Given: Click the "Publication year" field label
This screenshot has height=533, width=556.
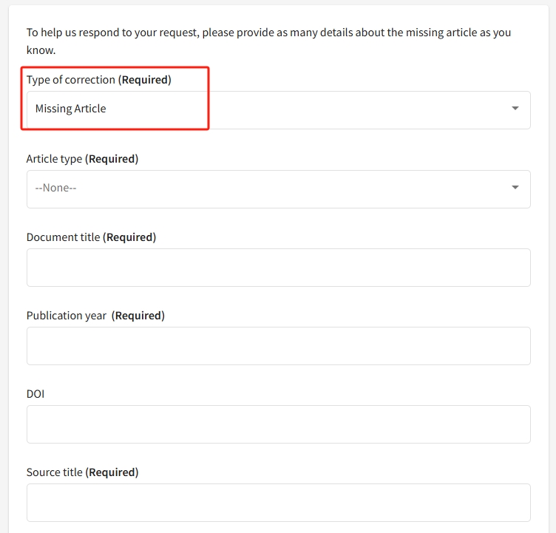Looking at the screenshot, I should [67, 316].
